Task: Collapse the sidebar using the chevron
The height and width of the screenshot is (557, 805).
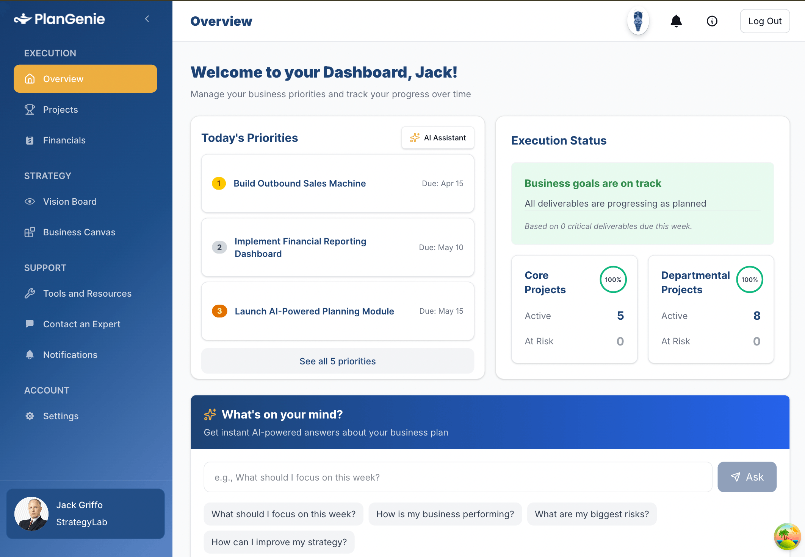Action: pos(147,19)
